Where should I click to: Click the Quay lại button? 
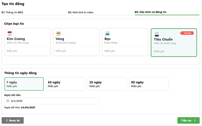13,120
